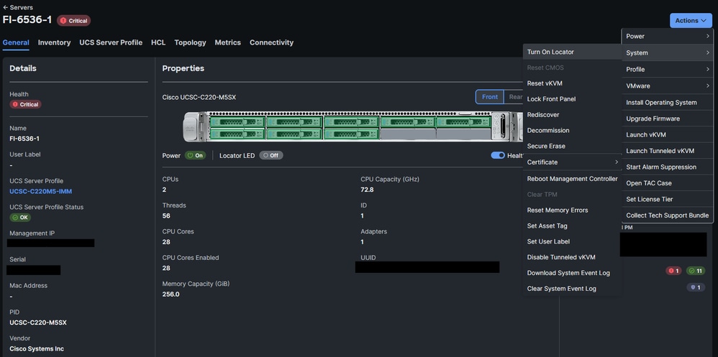718x357 pixels.
Task: Select Launch Tunneled vKVM
Action: pos(667,151)
